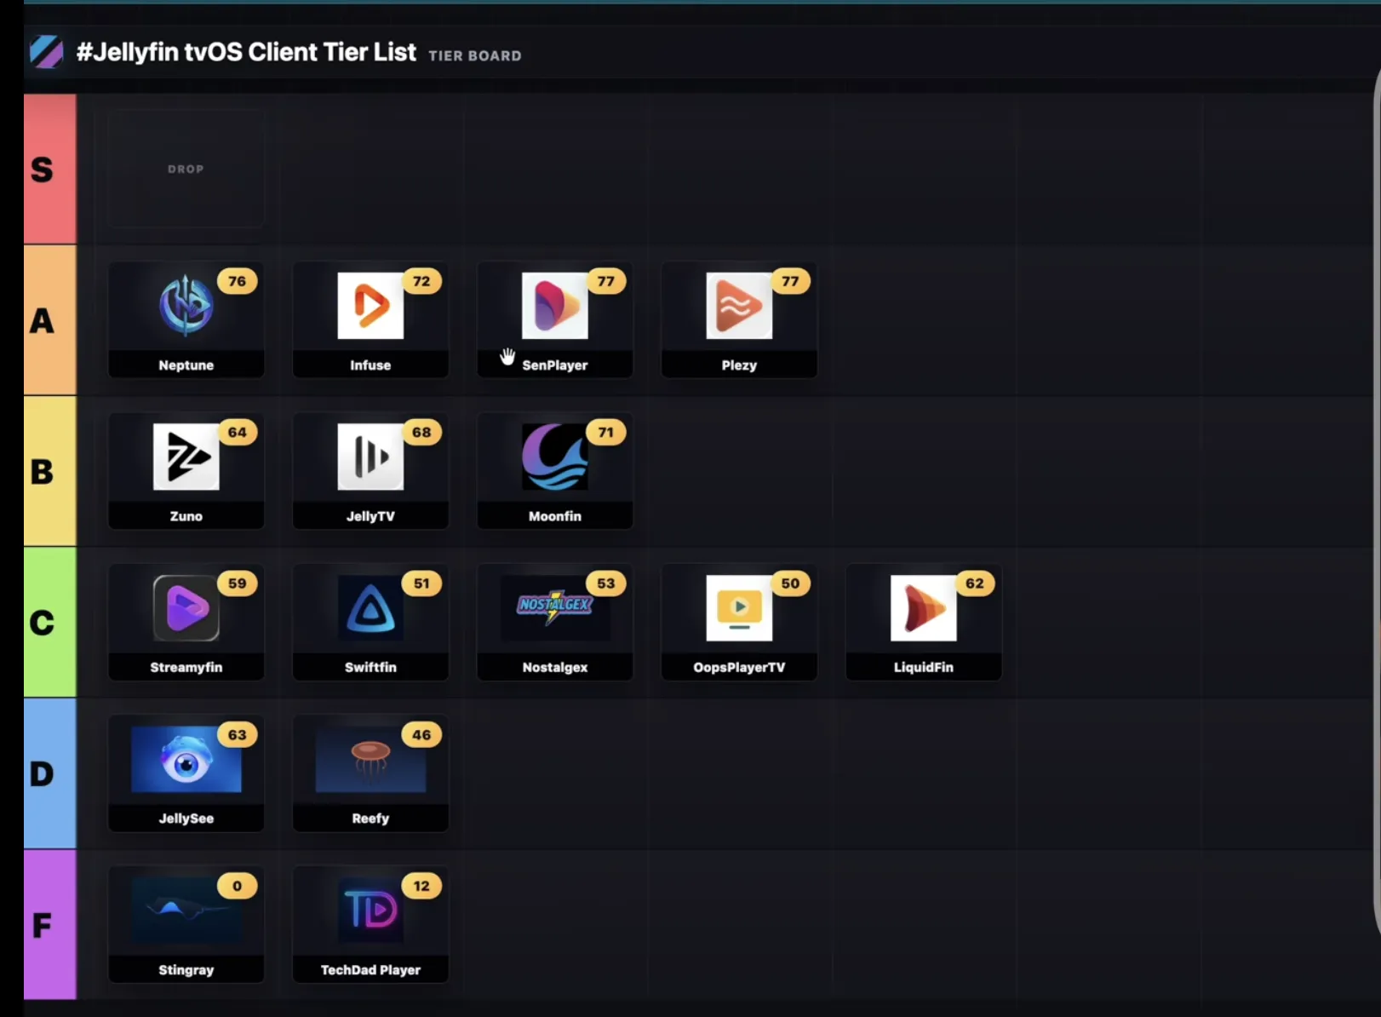Select the TechDad Player TD icon
The height and width of the screenshot is (1017, 1381).
tap(370, 910)
